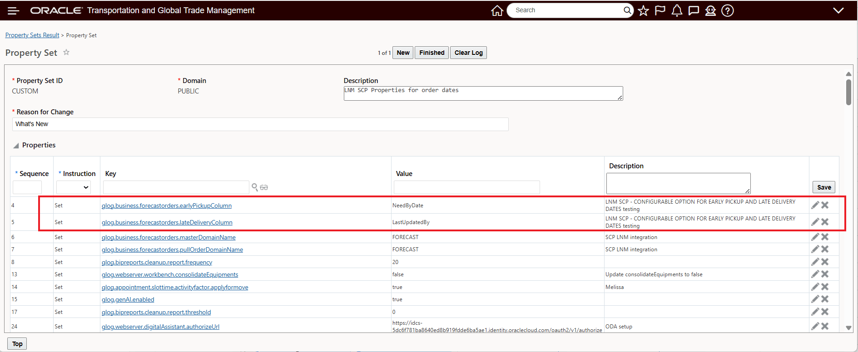This screenshot has height=352, width=858.
Task: Delete the earlyPickupColumn property row
Action: coord(825,205)
